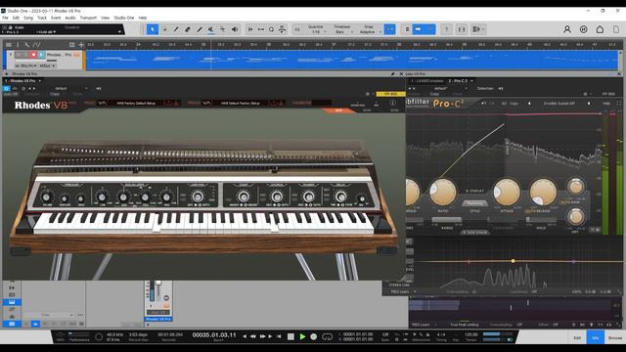Select the Bend tool
Screen dimensions: 626x352
pos(222,29)
